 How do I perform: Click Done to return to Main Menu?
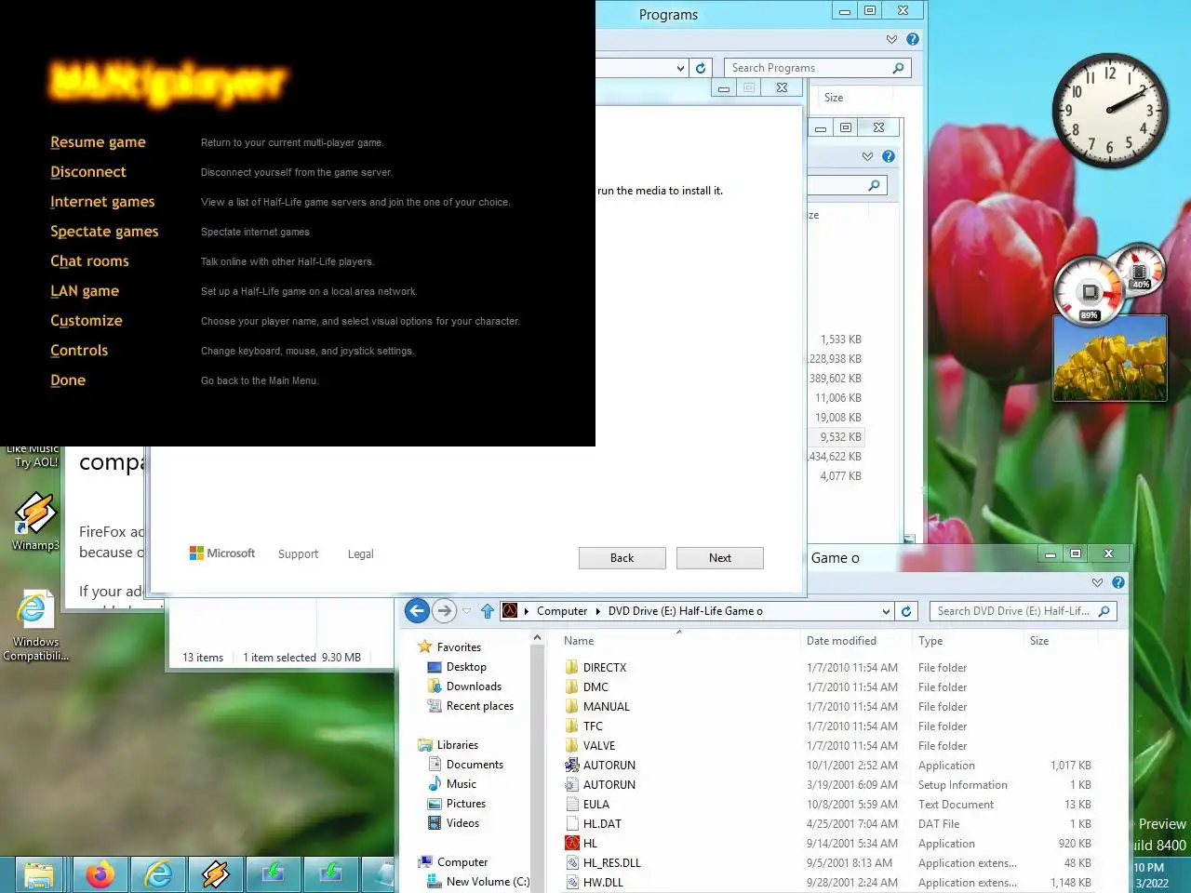(x=68, y=380)
